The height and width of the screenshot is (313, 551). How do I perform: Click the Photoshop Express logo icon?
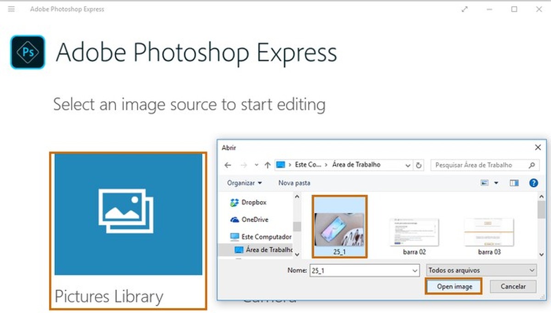[27, 52]
